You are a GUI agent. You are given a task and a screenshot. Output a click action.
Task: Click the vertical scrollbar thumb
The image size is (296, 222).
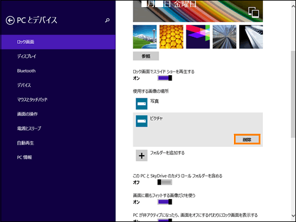pos(293,94)
